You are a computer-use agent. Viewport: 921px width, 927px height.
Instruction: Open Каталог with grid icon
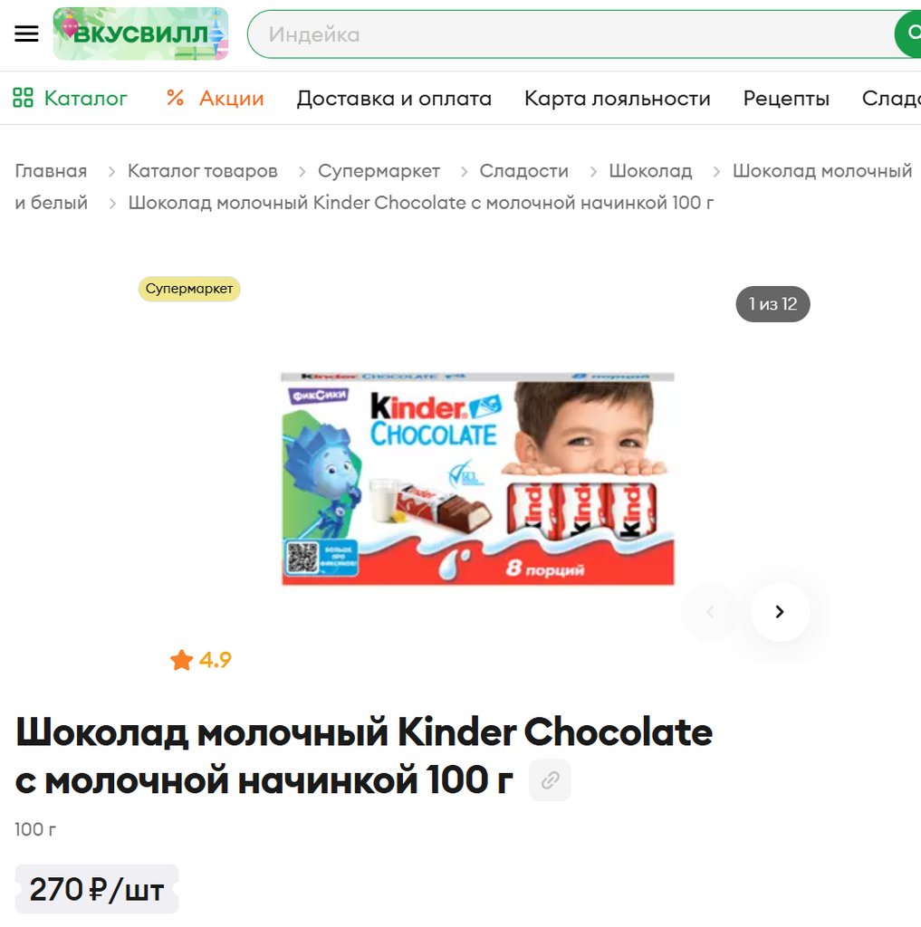click(x=70, y=98)
